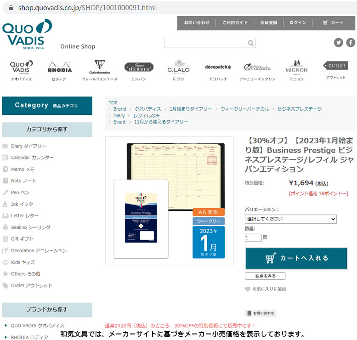Screen dimensions: 357x340
Task: Click the Quo Vadis Online Shop logo
Action: pos(27,34)
